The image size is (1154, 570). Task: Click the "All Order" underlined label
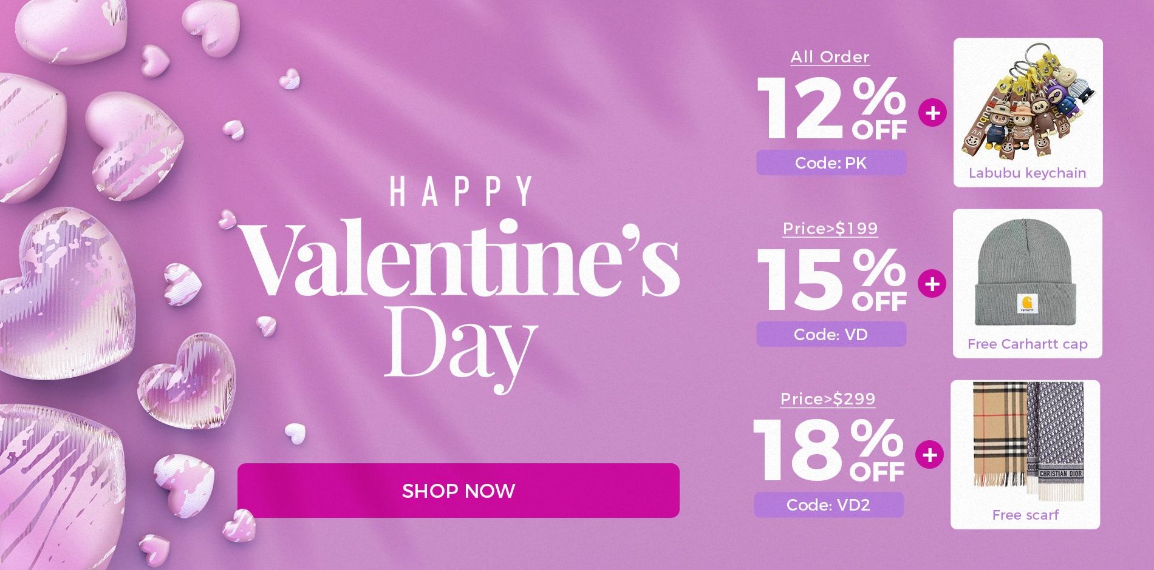pyautogui.click(x=830, y=57)
